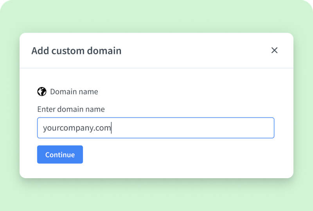The width and height of the screenshot is (313, 211).
Task: Dismiss the dialog using the X icon
Action: [274, 50]
